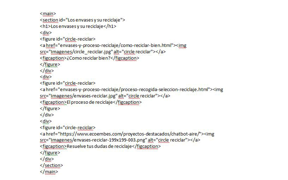
Task: Click the closing section tag
Action: point(51,165)
